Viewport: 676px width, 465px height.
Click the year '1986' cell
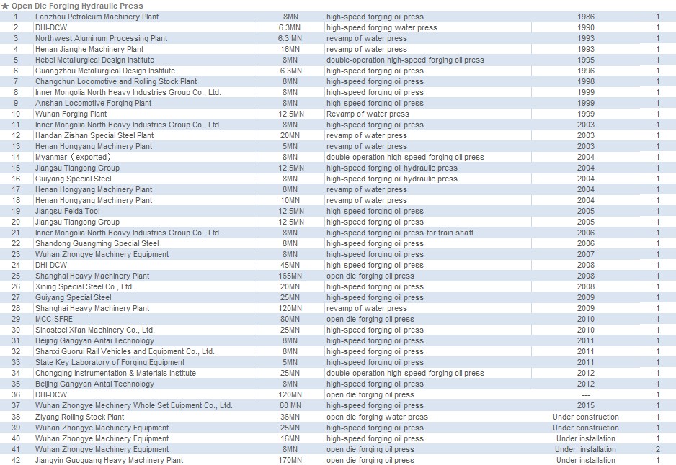pyautogui.click(x=586, y=17)
